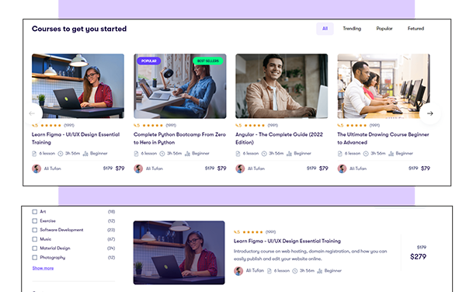The height and width of the screenshot is (292, 466).
Task: Click level bars icon on Drawing Course card
Action: tap(391, 154)
